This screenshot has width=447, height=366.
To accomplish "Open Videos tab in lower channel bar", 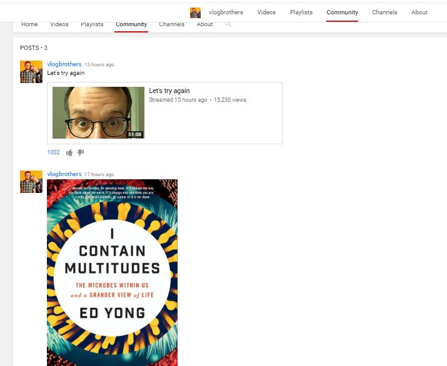I will 59,25.
